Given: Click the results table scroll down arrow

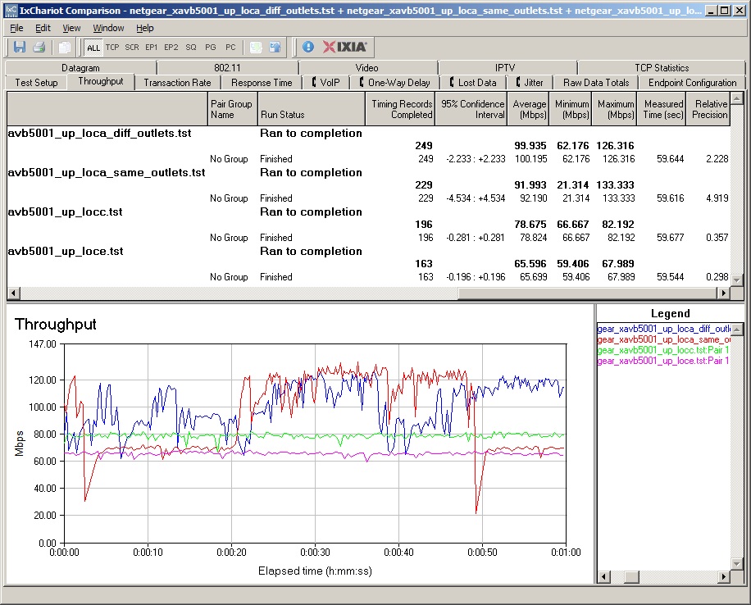Looking at the screenshot, I should (737, 280).
